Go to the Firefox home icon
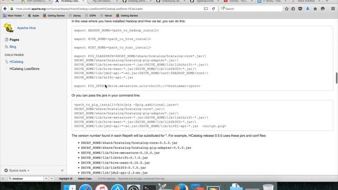338x190 pixels. coord(315,9)
